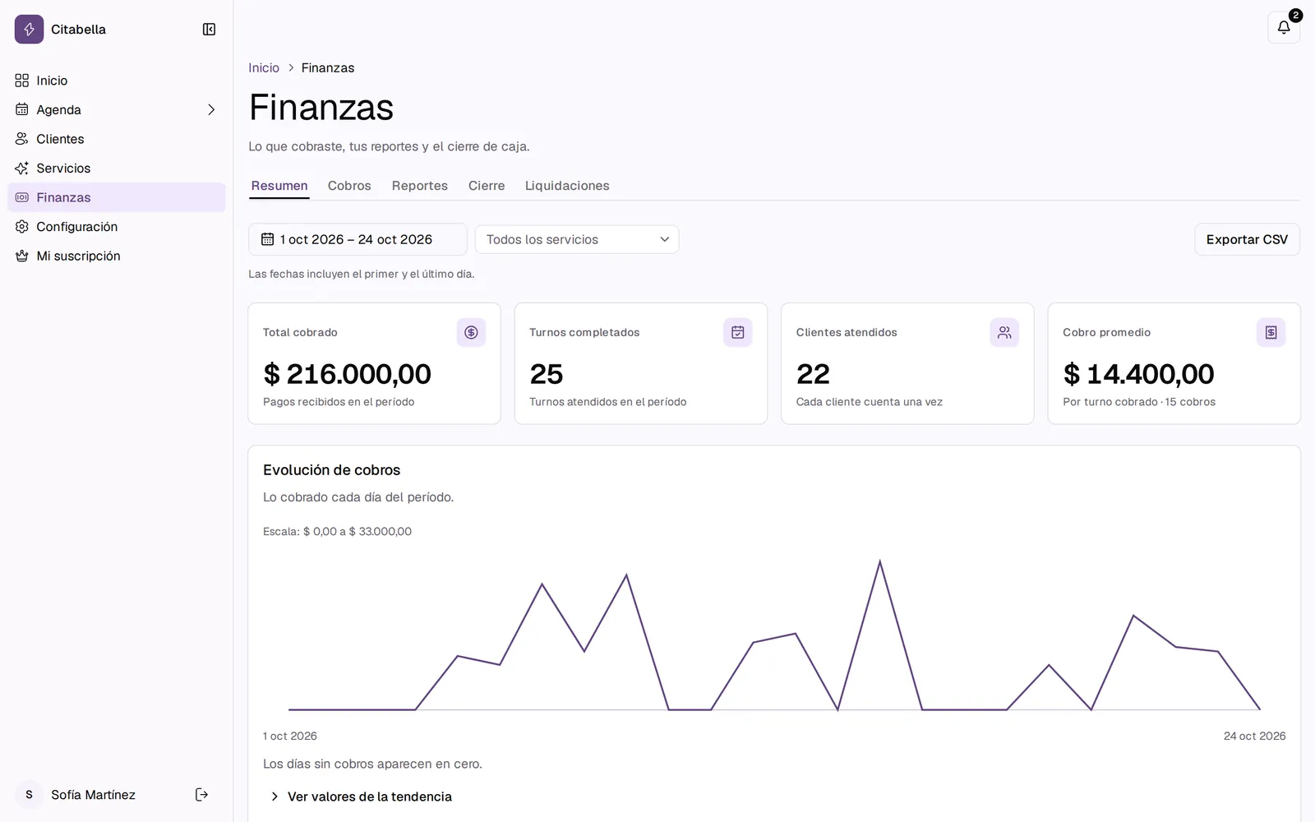Open Inicio in the sidebar
1315x822 pixels.
pyautogui.click(x=117, y=81)
